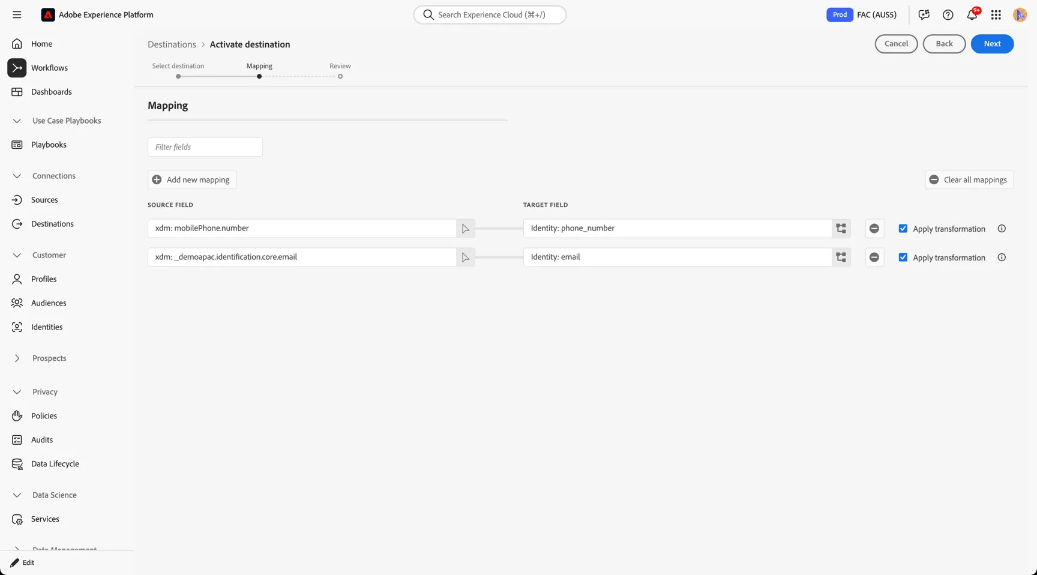Open target field picker for phone_number
Screen dimensions: 1037x575
tap(841, 228)
